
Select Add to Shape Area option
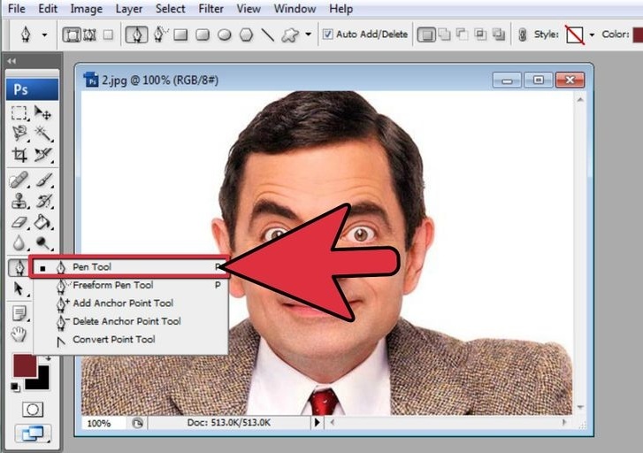click(445, 35)
